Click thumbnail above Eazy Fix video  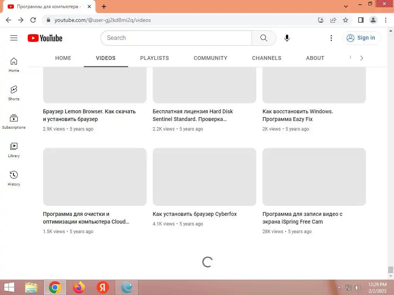point(314,85)
